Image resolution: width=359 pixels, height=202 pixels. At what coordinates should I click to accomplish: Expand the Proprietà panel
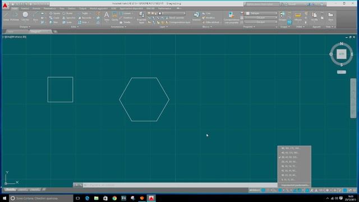point(249,27)
